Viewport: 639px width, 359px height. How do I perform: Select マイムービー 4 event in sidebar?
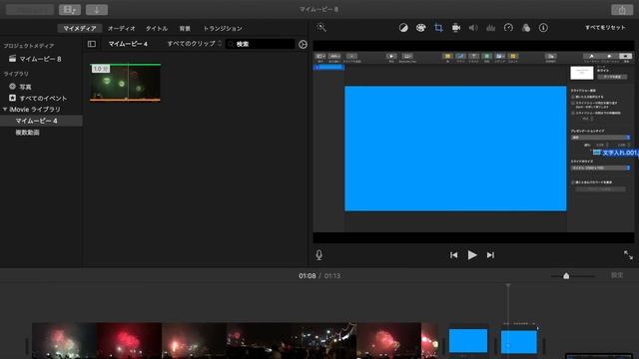41,121
